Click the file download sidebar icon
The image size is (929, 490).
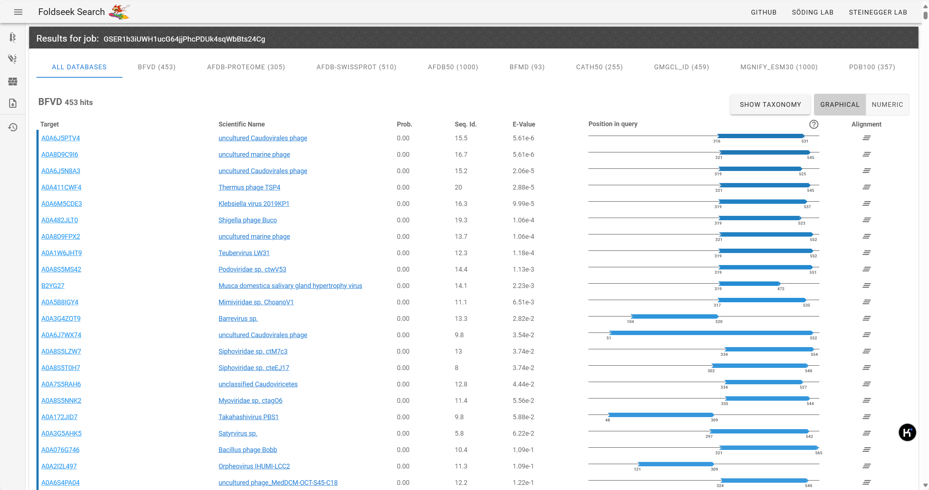(13, 103)
